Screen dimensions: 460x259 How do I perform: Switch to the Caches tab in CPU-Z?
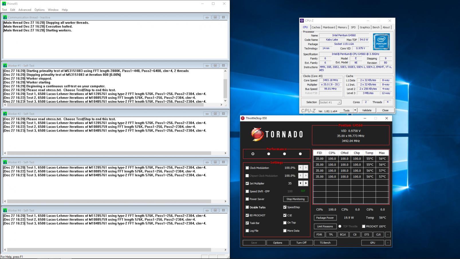[316, 27]
